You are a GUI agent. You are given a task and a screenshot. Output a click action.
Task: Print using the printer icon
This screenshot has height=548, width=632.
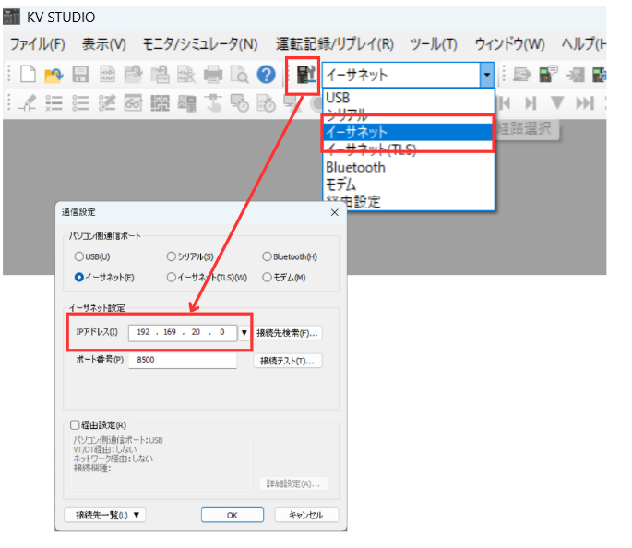tap(213, 75)
